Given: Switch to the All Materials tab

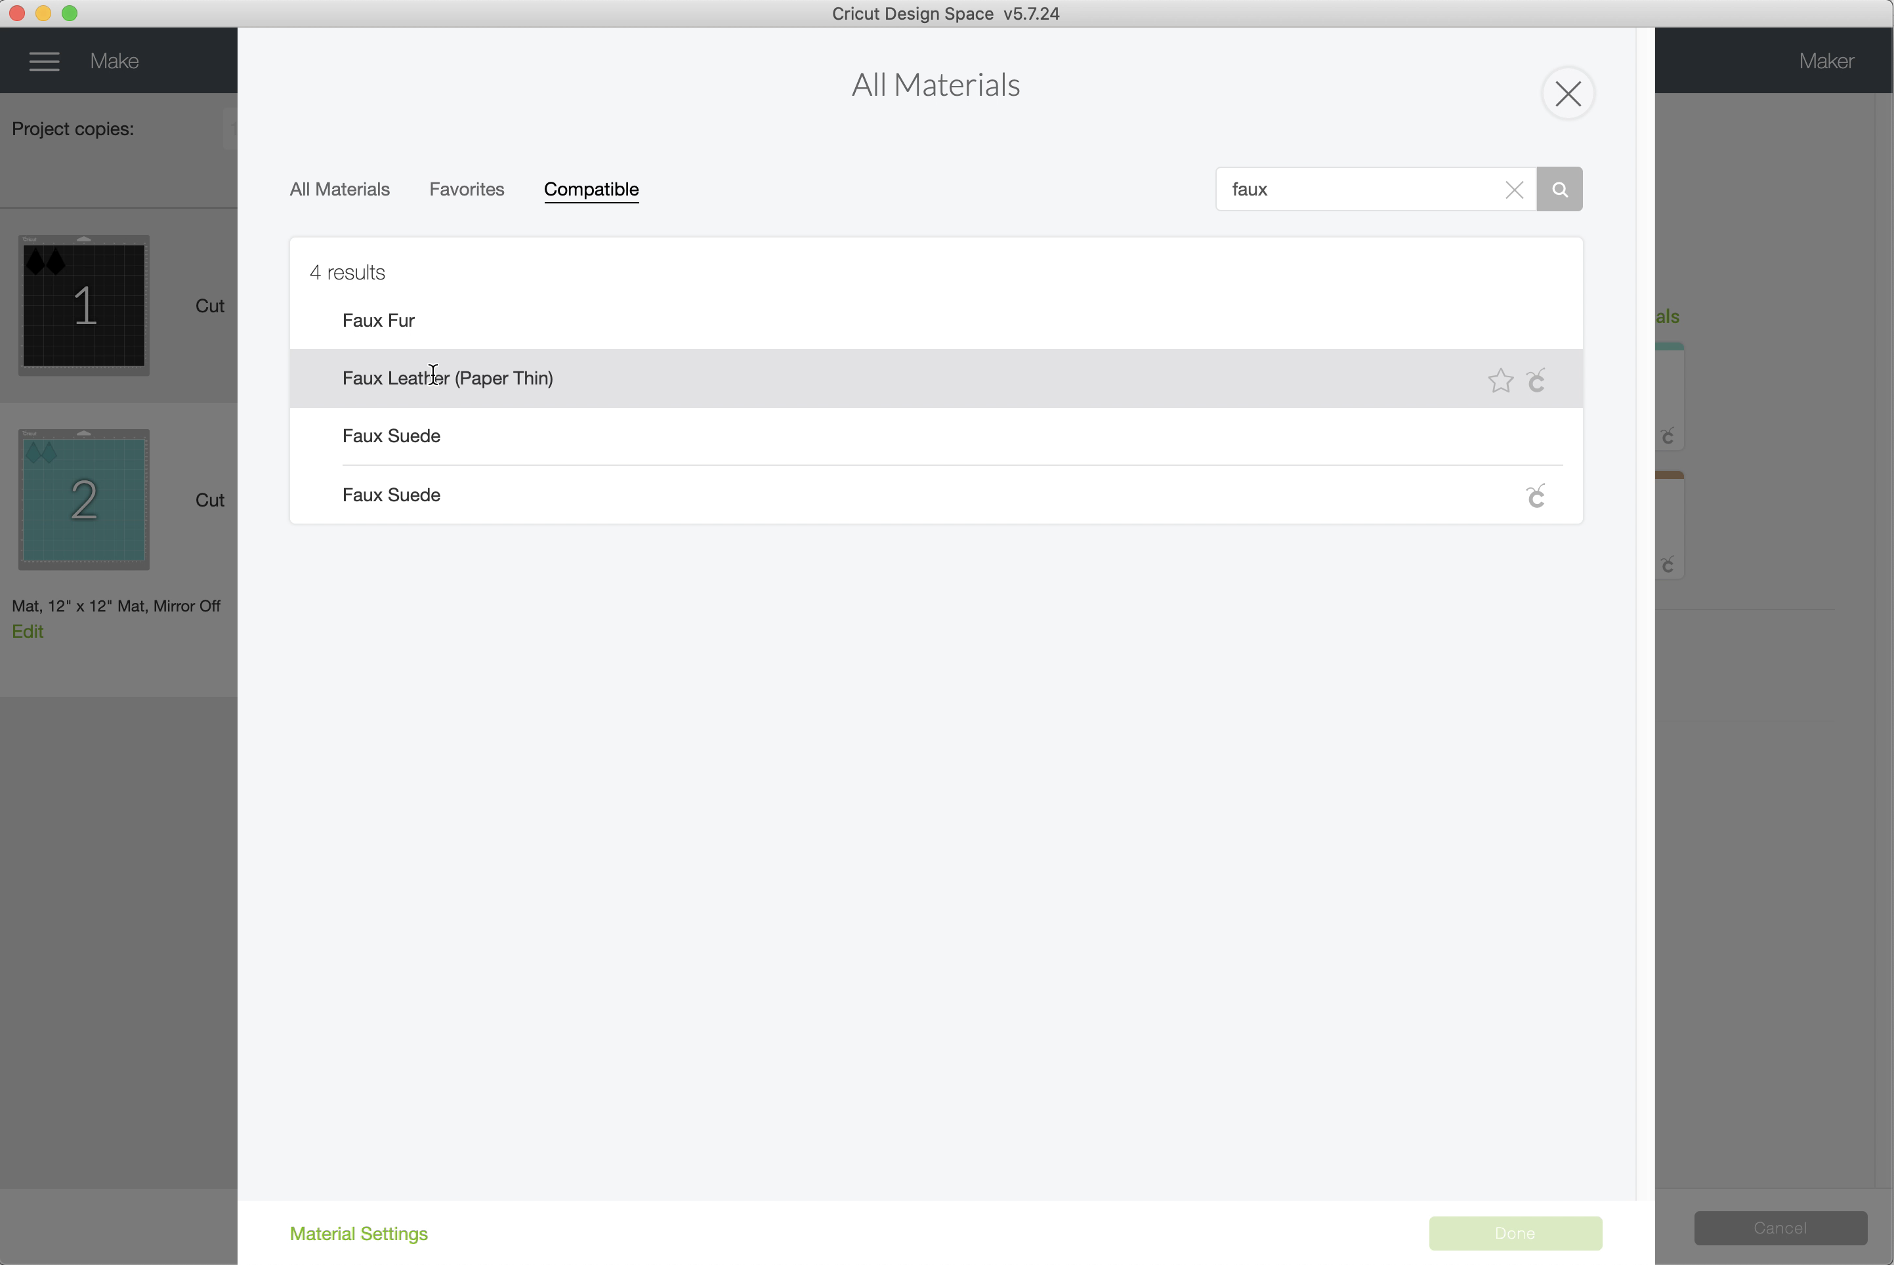Looking at the screenshot, I should pos(340,190).
